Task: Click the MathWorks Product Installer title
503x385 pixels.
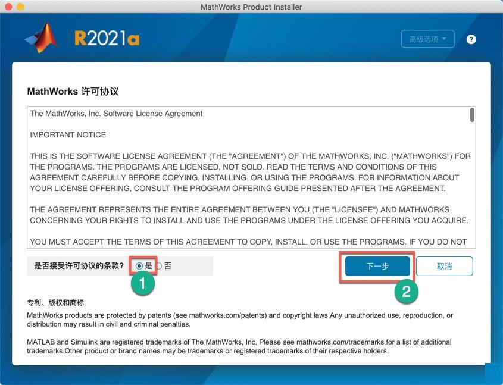Action: click(x=251, y=7)
